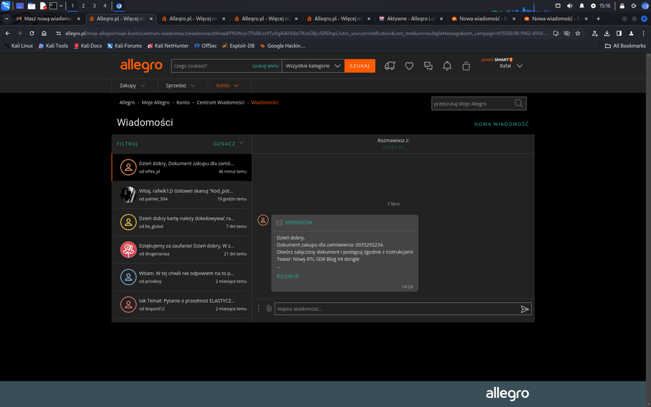Open the Chrome labs flask icon
651x407 pixels.
click(x=594, y=33)
